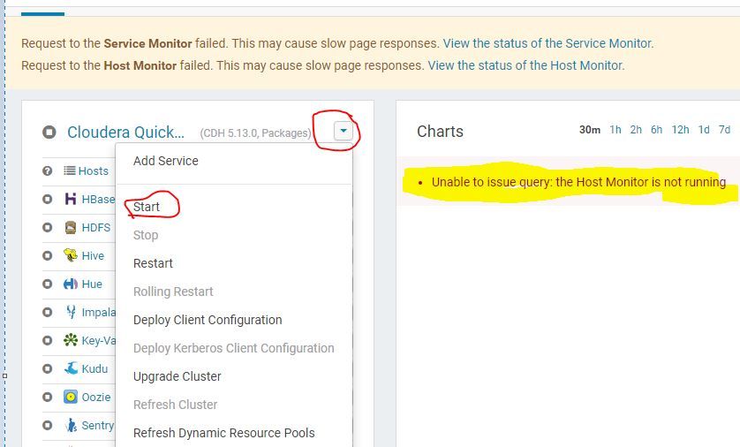Click the Hosts unknown health icon
Screen dimensions: 740x447
pyautogui.click(x=47, y=170)
